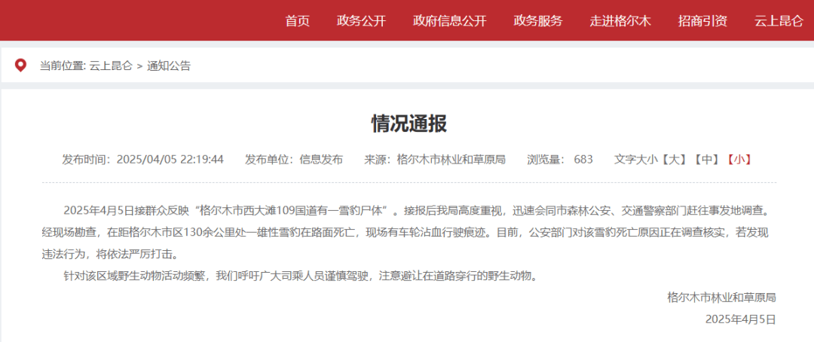Image resolution: width=814 pixels, height=342 pixels.
Task: Click the source 格尔木市林业和草原局 in the info row
Action: coord(450,159)
